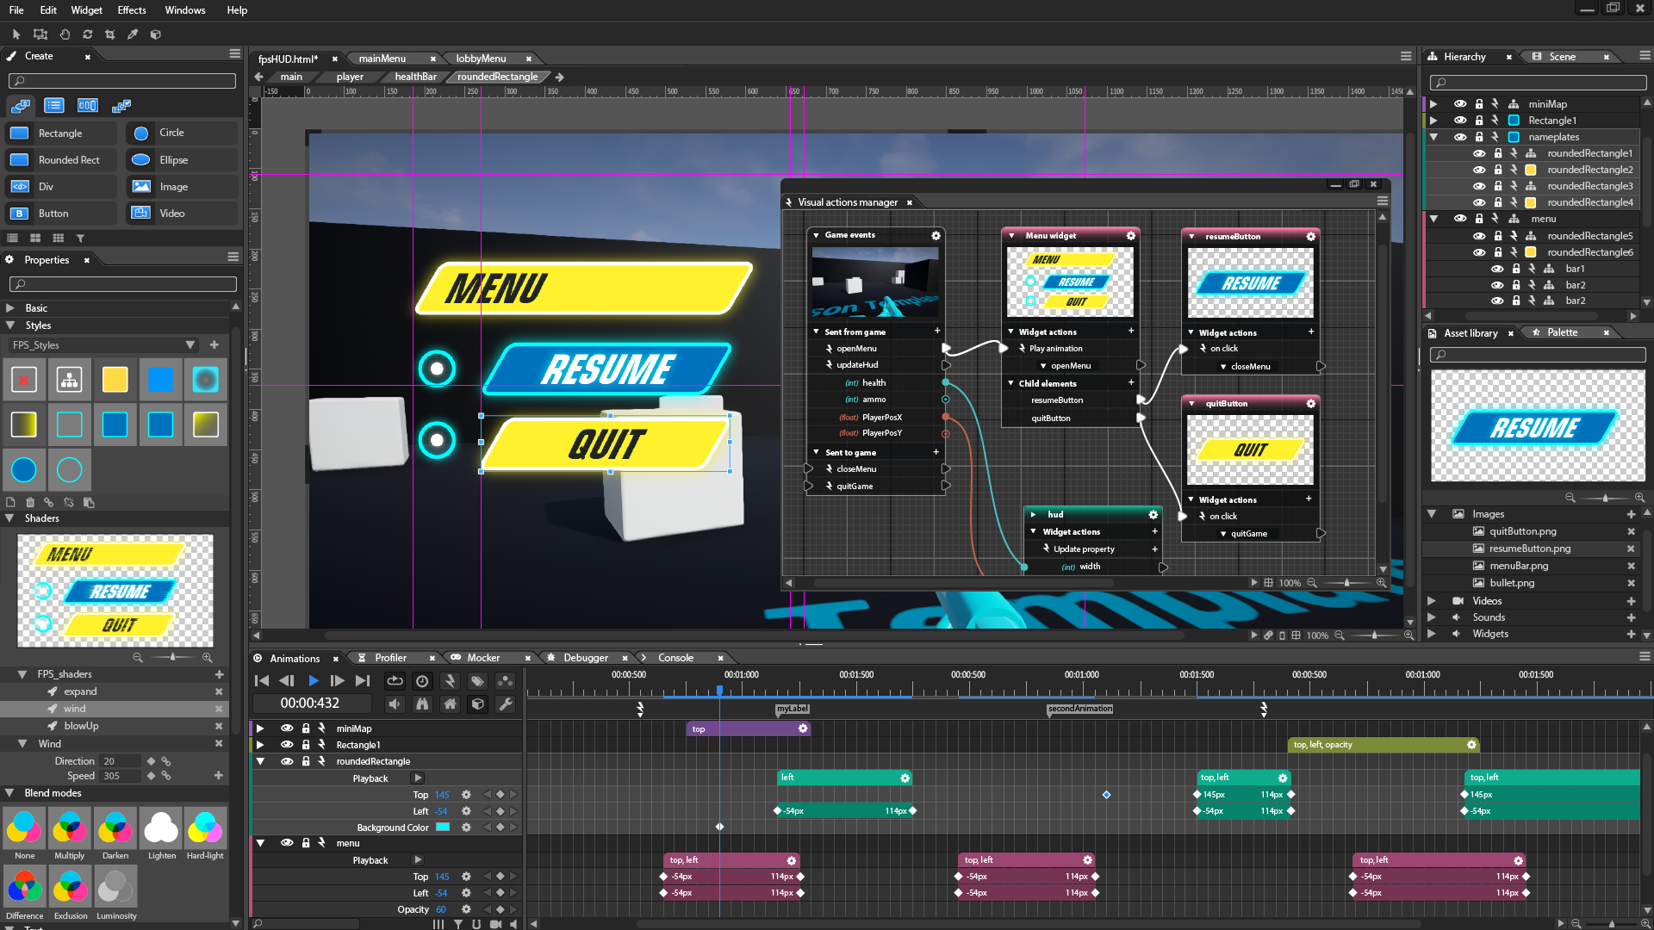The width and height of the screenshot is (1654, 930).
Task: Click the eyedropper tool in top toolbar
Action: point(133,34)
